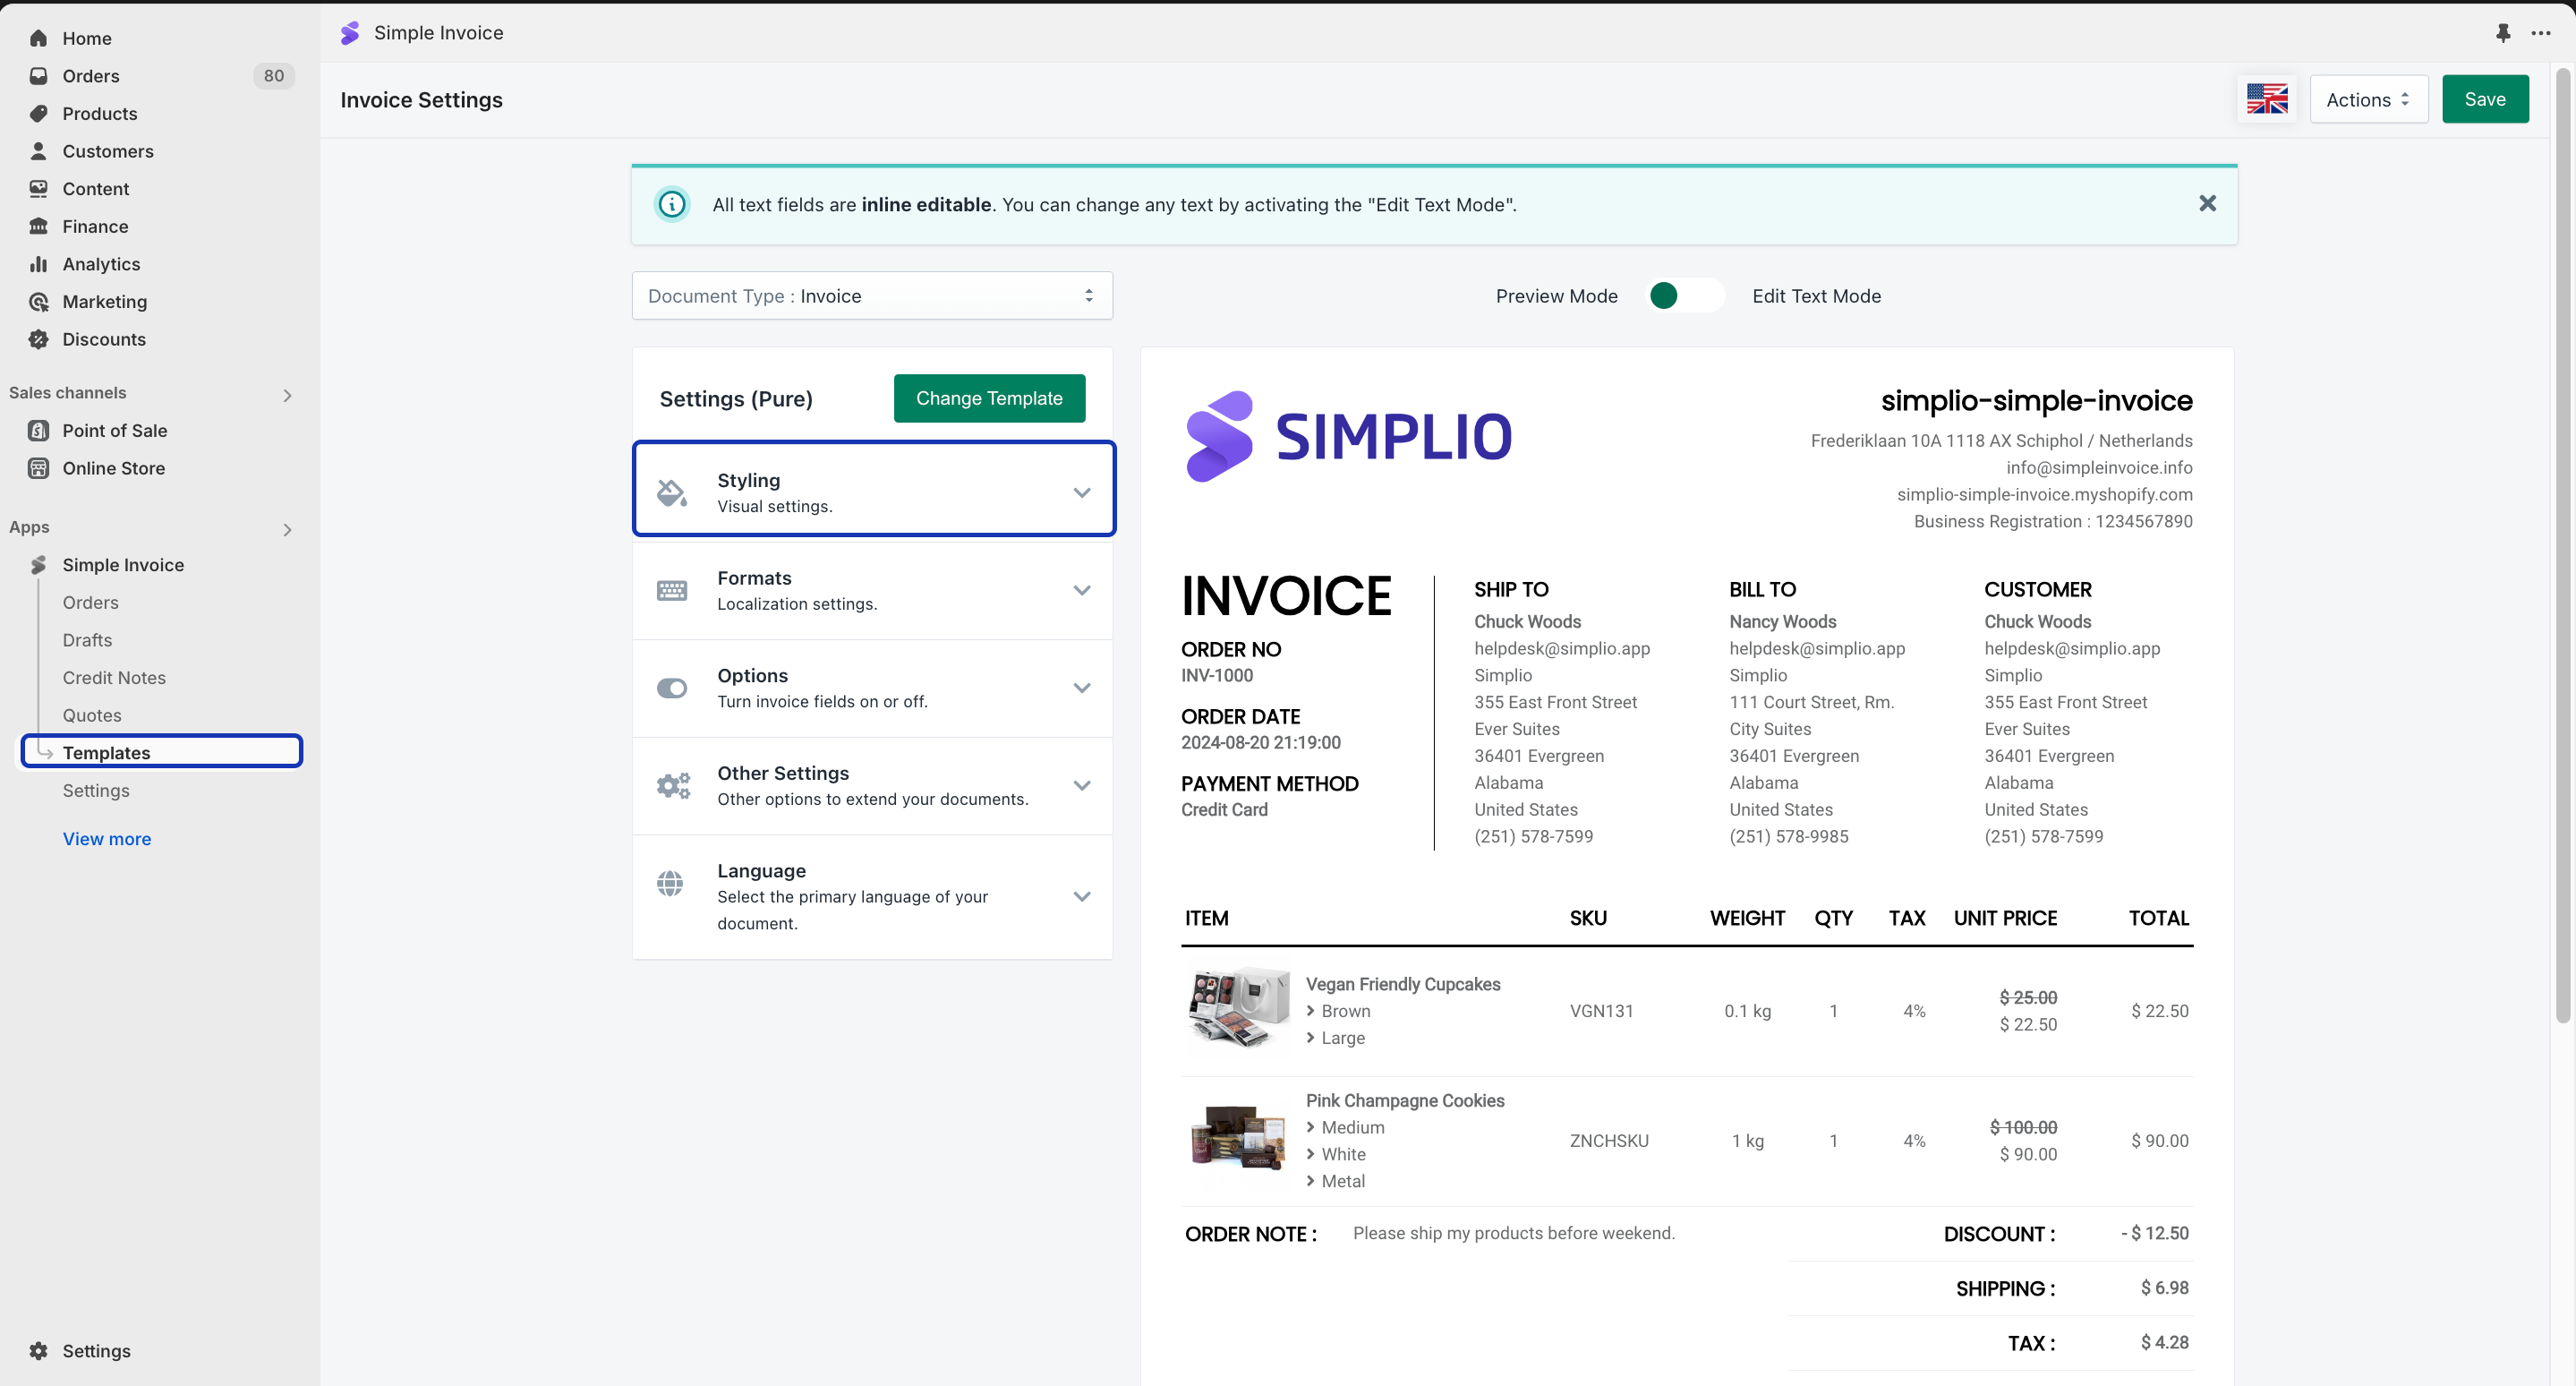Click the View more link
The height and width of the screenshot is (1386, 2576).
[x=107, y=839]
